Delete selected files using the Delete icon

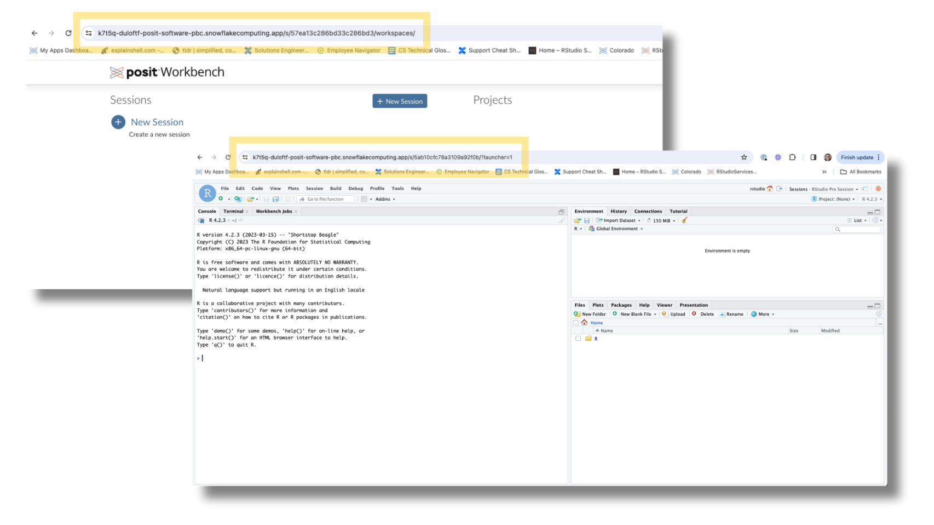[x=694, y=314]
